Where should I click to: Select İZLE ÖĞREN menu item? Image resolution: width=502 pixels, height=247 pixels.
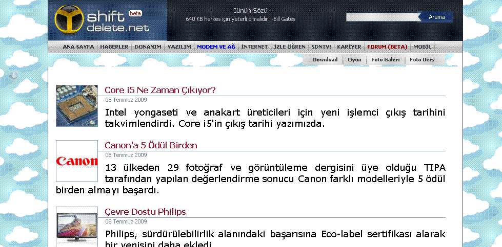[x=290, y=47]
